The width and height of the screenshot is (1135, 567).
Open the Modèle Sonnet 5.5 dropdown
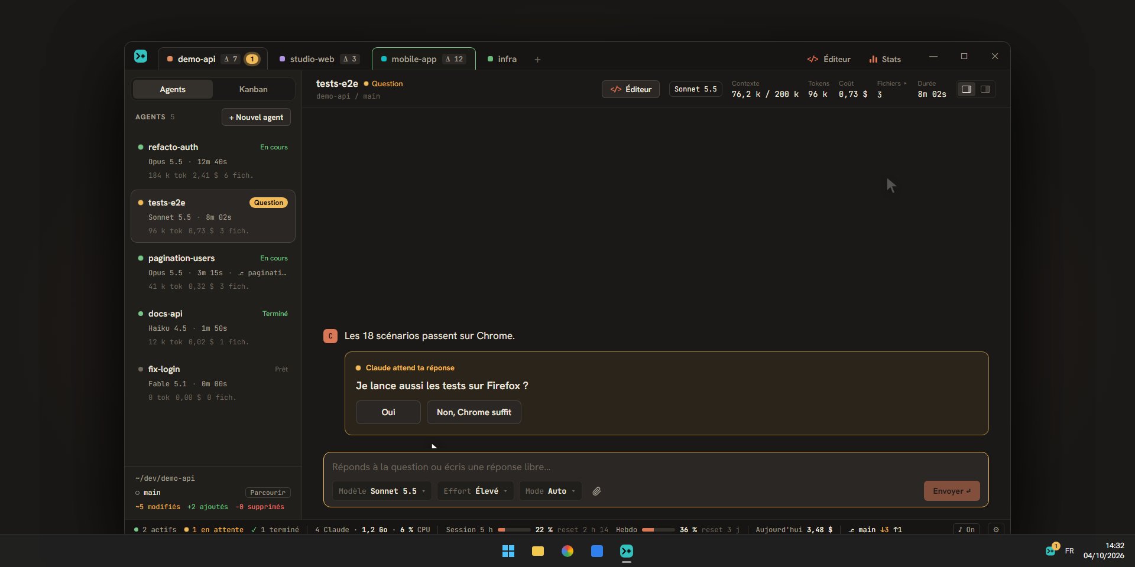coord(382,491)
